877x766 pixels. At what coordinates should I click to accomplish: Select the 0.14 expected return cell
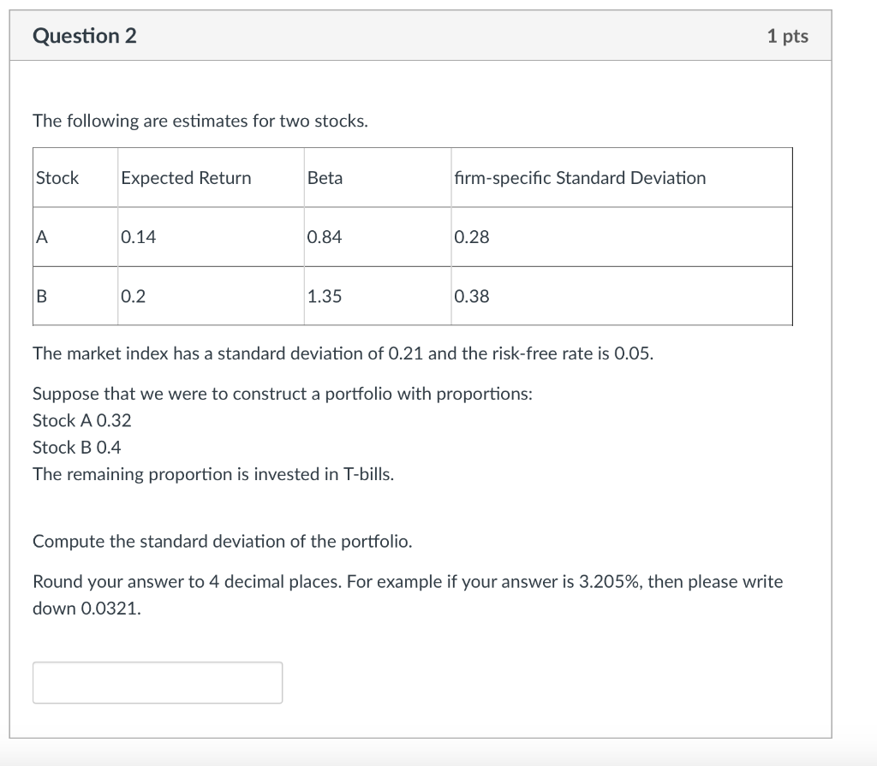pos(139,237)
